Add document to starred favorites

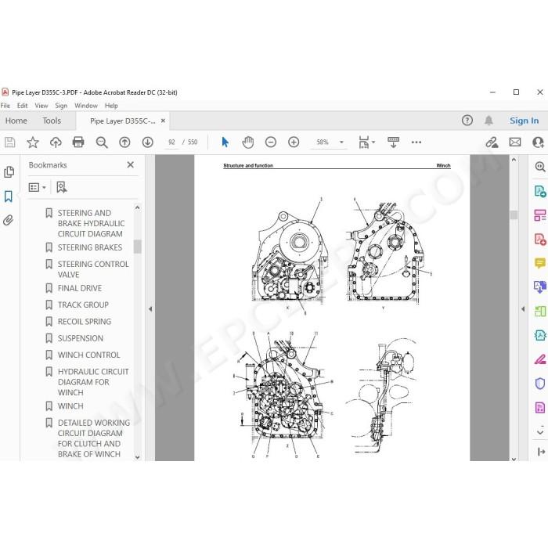point(33,142)
